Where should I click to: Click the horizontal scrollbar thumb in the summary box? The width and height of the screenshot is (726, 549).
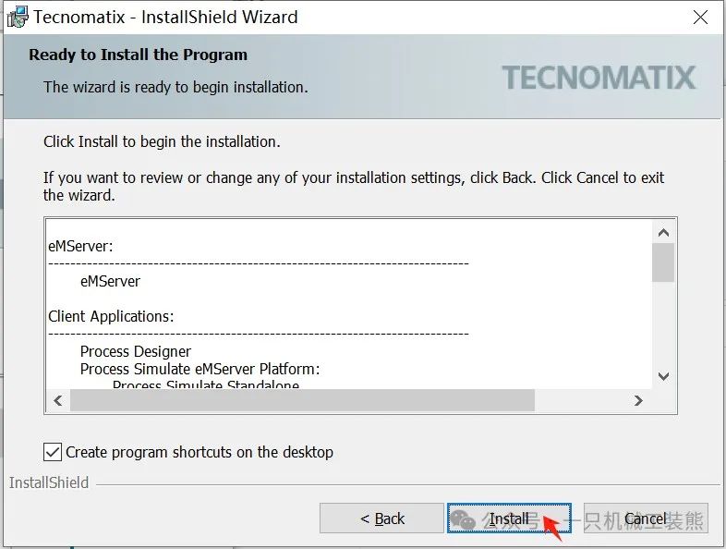click(302, 400)
